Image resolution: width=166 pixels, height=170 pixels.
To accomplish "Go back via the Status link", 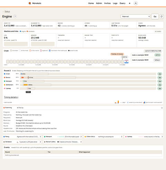I will tap(7, 11).
